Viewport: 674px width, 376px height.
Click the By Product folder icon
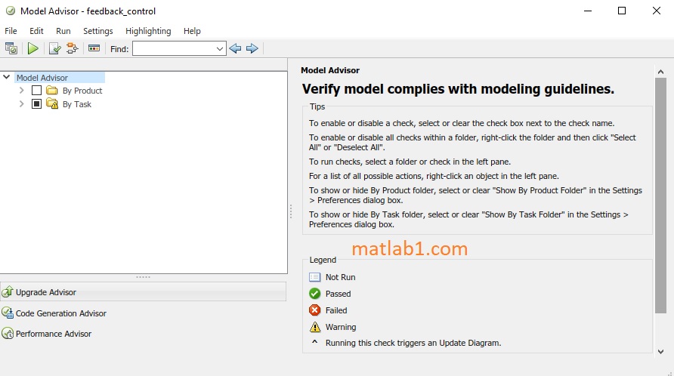[x=52, y=91]
